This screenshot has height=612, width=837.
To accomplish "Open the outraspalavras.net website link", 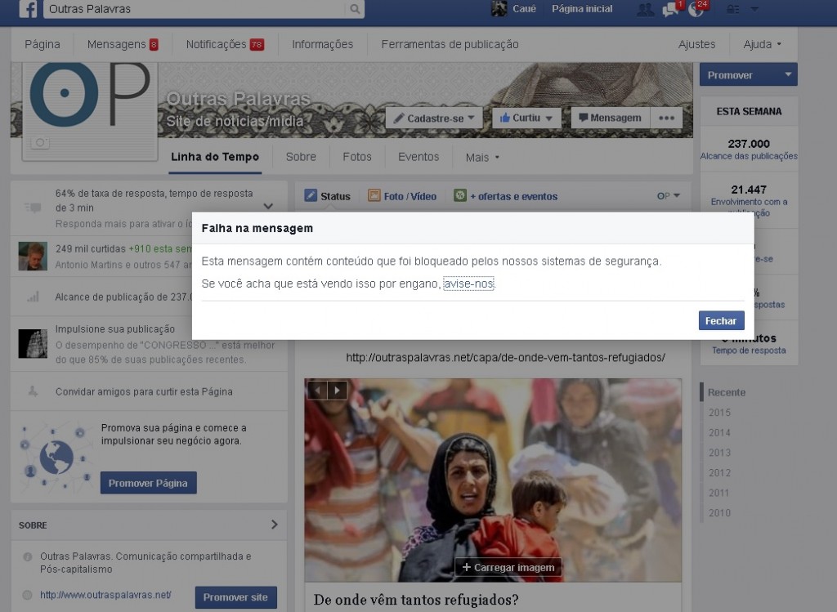I will pyautogui.click(x=105, y=595).
